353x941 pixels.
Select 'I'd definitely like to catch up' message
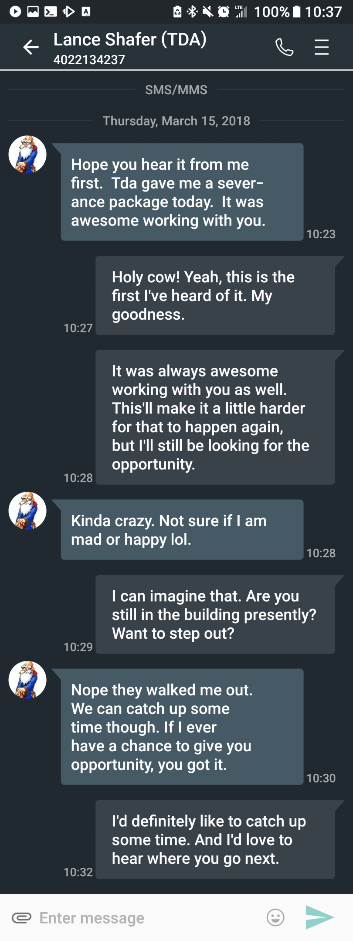point(215,839)
